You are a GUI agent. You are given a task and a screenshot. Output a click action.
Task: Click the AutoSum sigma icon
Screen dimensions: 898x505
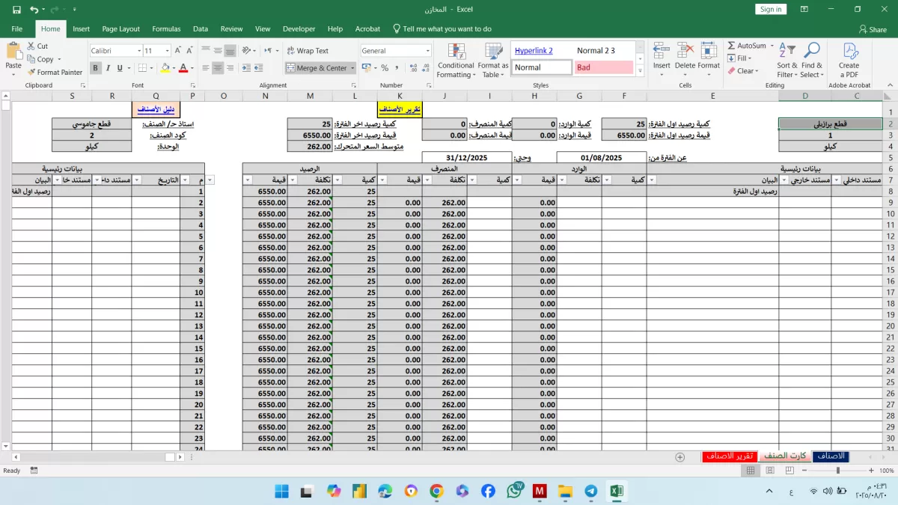(731, 46)
